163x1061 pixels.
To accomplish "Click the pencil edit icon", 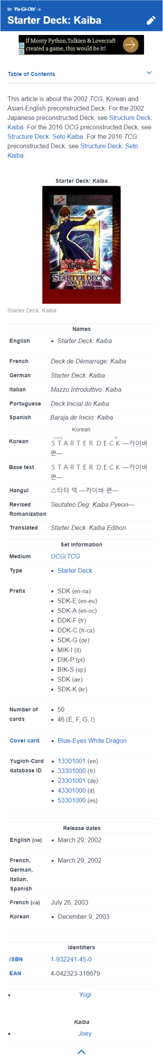I will coord(151,20).
